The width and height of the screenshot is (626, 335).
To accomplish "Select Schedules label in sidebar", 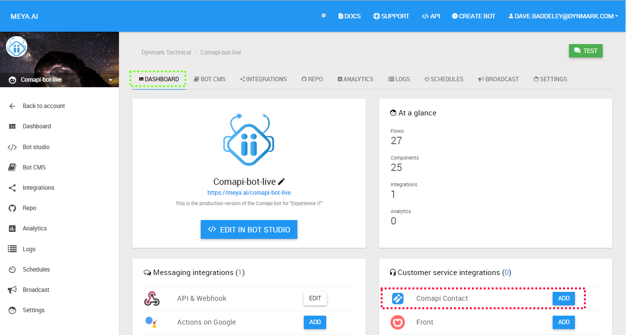I will [36, 270].
